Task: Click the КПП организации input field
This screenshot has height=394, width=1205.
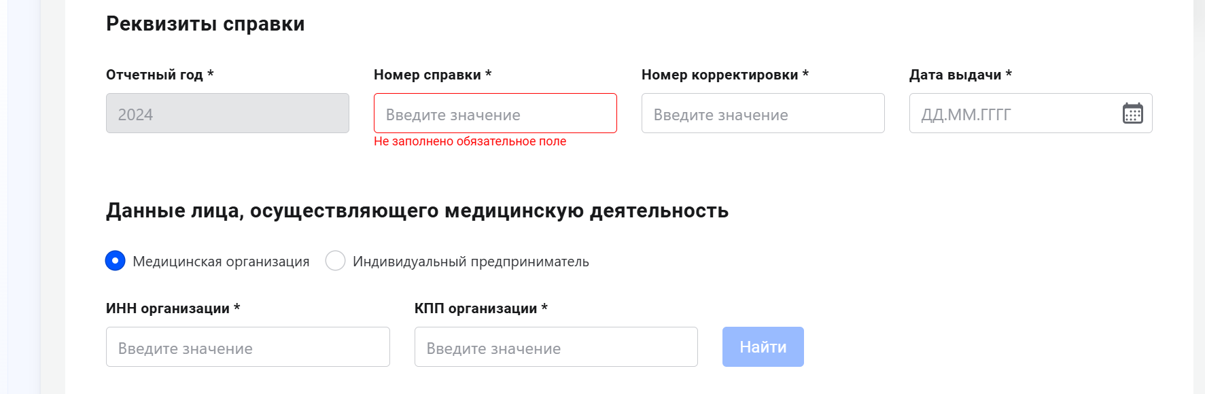Action: click(x=556, y=346)
